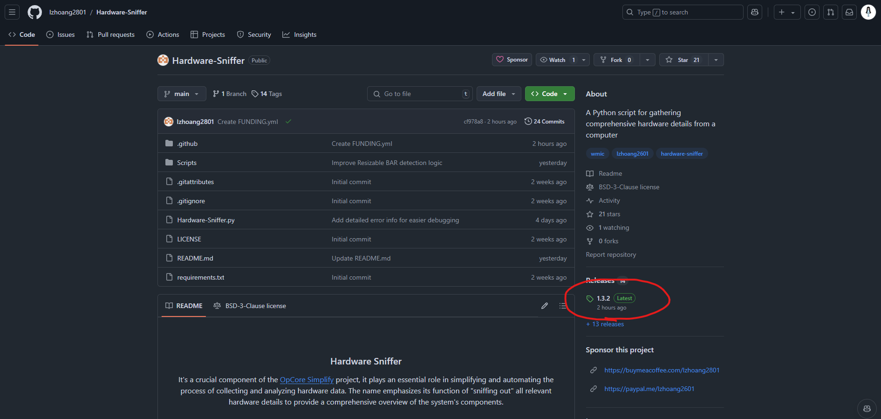This screenshot has width=881, height=419.
Task: Open the Star lists dropdown arrow
Action: [716, 60]
